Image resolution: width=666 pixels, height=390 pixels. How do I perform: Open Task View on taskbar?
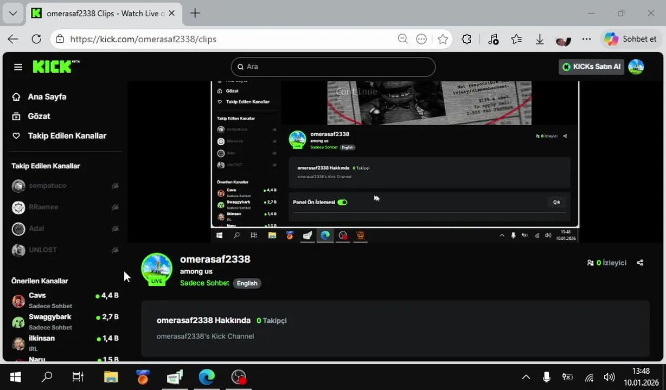pyautogui.click(x=78, y=377)
